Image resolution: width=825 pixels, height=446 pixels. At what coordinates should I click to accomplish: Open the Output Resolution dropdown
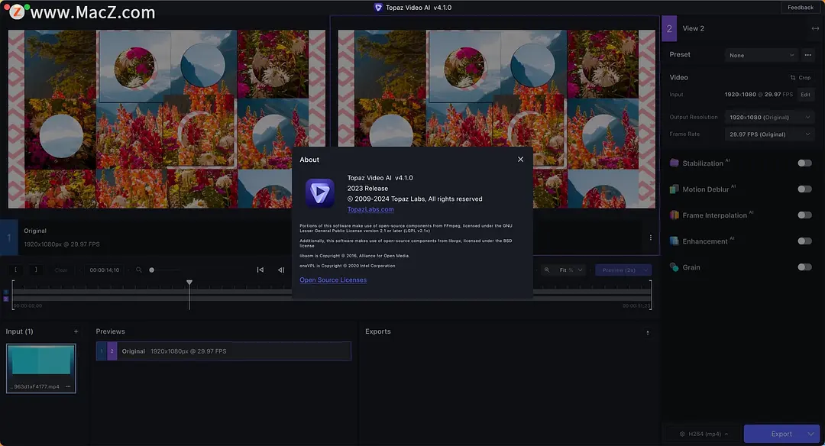coord(769,118)
